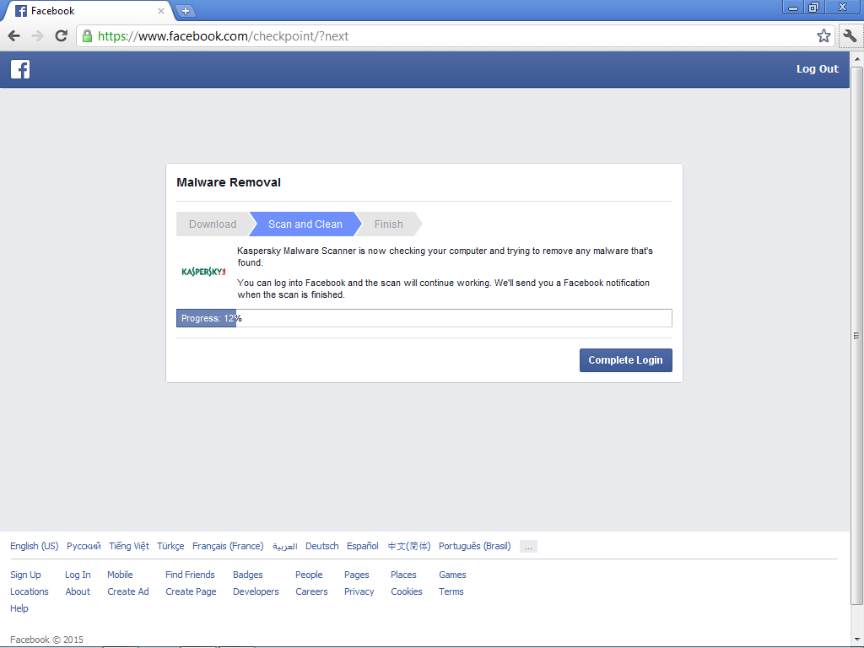Click the Malware Removal heading
Viewport: 864px width, 648px height.
coord(229,182)
